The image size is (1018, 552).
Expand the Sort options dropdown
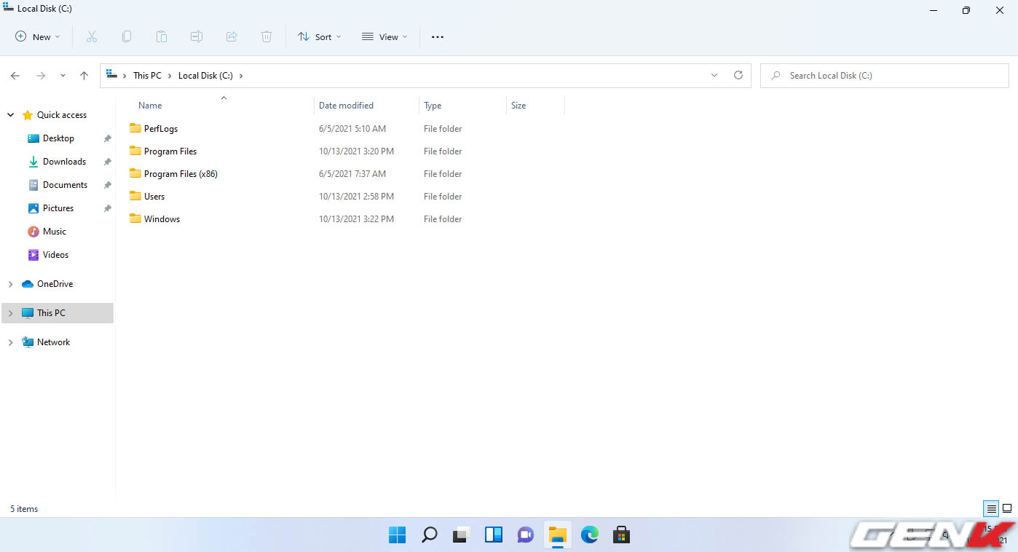[319, 36]
